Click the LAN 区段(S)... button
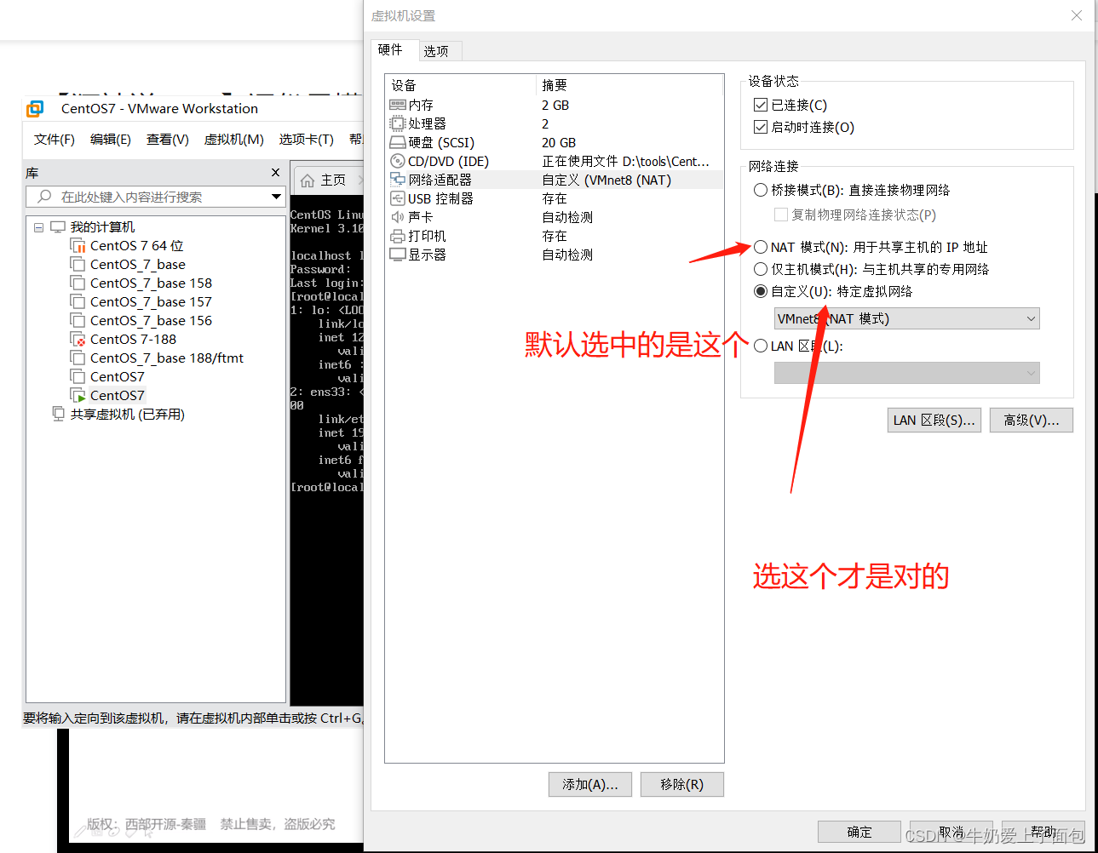Image resolution: width=1098 pixels, height=853 pixels. click(x=934, y=420)
